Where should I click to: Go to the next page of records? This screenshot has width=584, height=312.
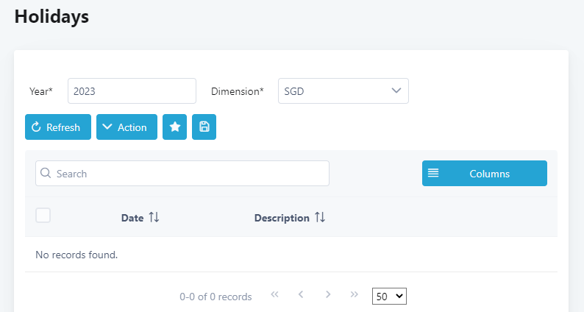click(x=328, y=295)
